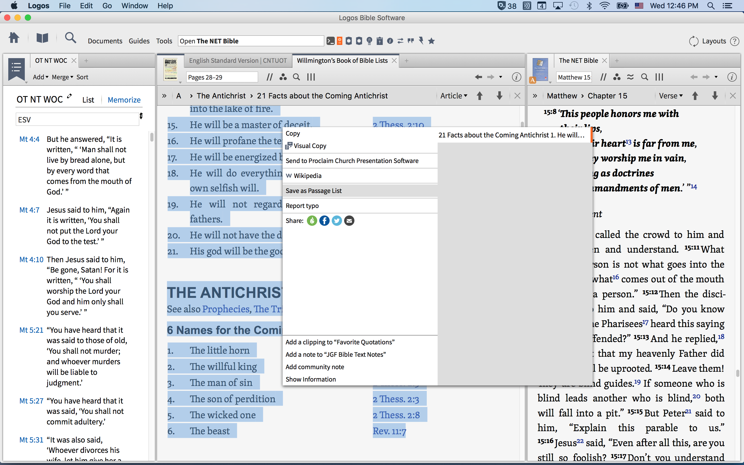Click the Pages 28–29 reference box
The height and width of the screenshot is (465, 744).
pyautogui.click(x=221, y=77)
